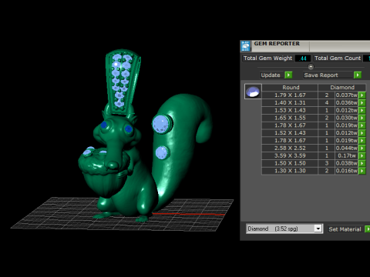Click green arrow for 1.65 X 1.55 row
This screenshot has height=277, width=370.
[x=362, y=118]
